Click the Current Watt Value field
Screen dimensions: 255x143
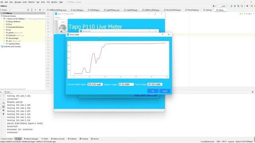[95, 84]
